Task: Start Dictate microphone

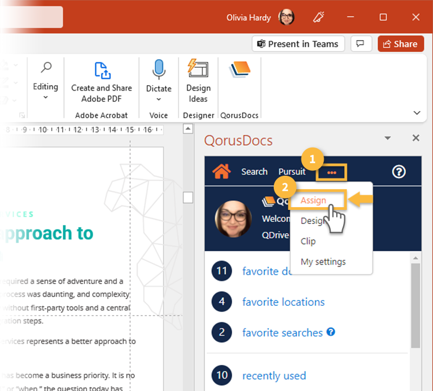Action: click(x=159, y=69)
